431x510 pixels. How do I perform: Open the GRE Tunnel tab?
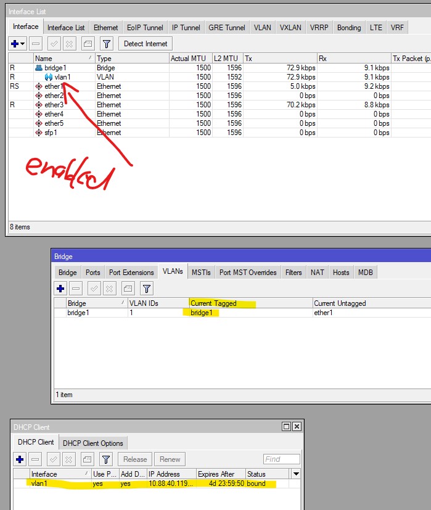[227, 28]
